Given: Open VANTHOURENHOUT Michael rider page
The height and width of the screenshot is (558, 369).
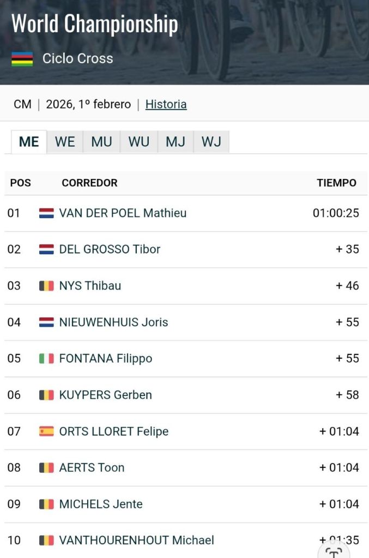Looking at the screenshot, I should 136,540.
